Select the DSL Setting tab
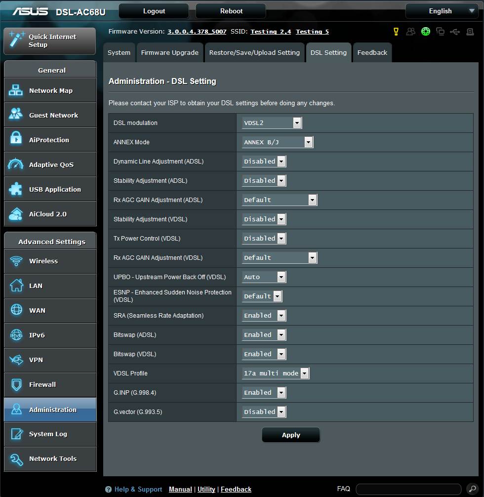The image size is (484, 497). 328,53
